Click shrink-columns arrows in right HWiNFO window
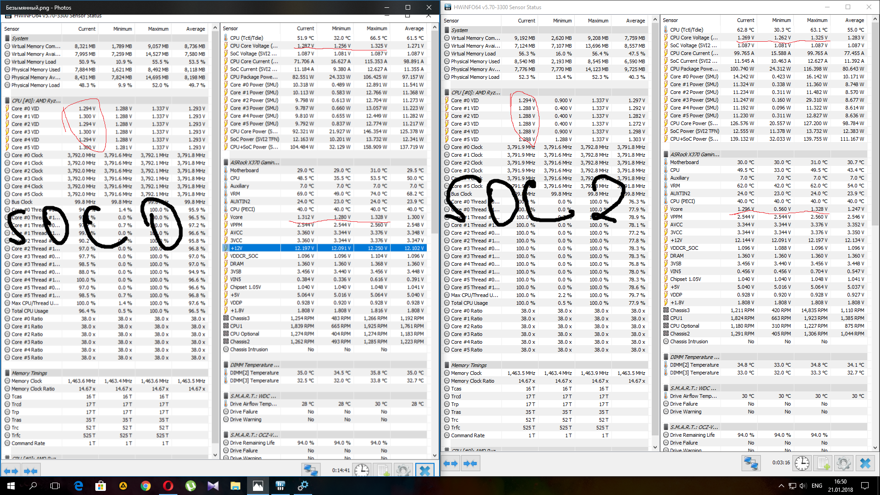 click(x=470, y=463)
